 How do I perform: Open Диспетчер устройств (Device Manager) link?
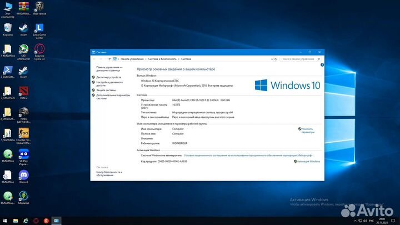coord(108,77)
